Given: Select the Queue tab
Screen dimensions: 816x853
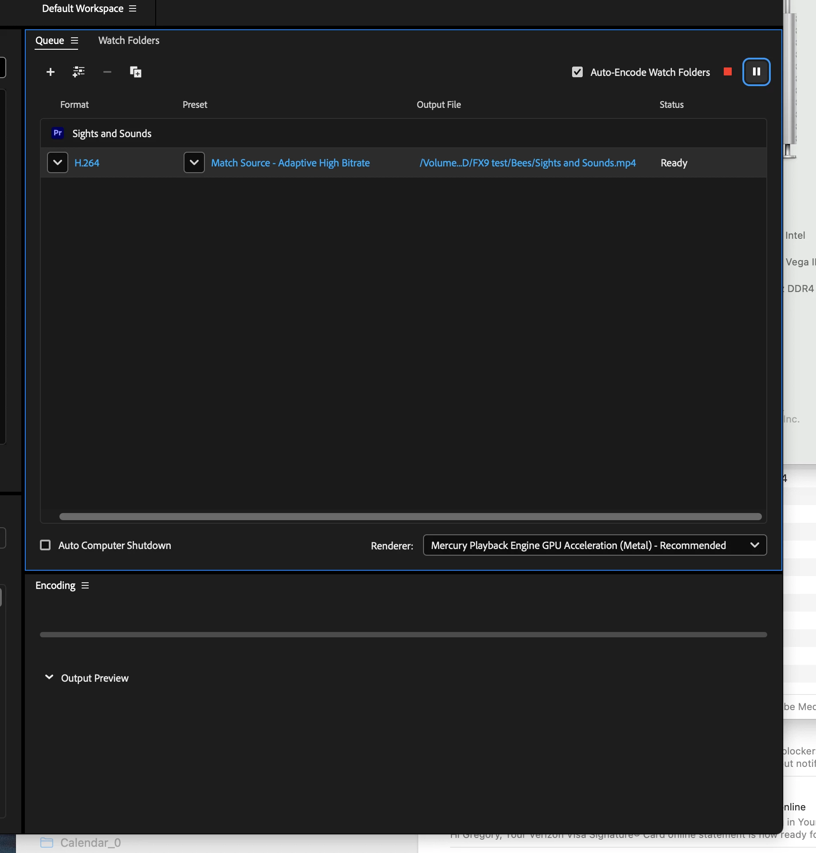Looking at the screenshot, I should click(50, 40).
